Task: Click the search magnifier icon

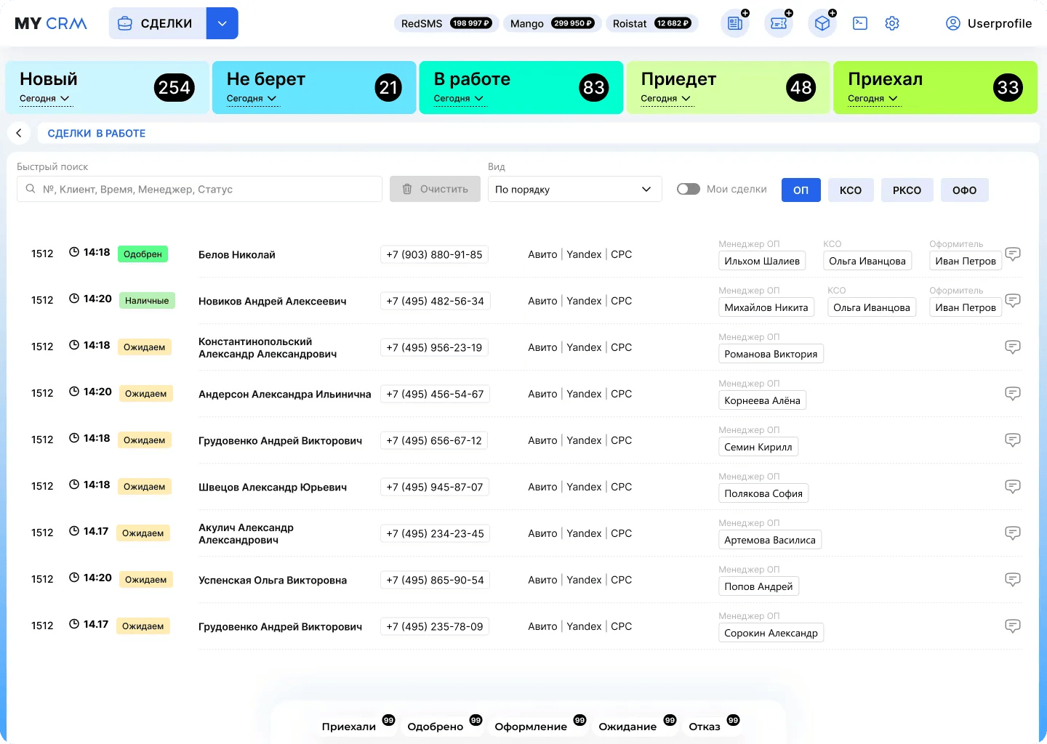Action: point(31,189)
